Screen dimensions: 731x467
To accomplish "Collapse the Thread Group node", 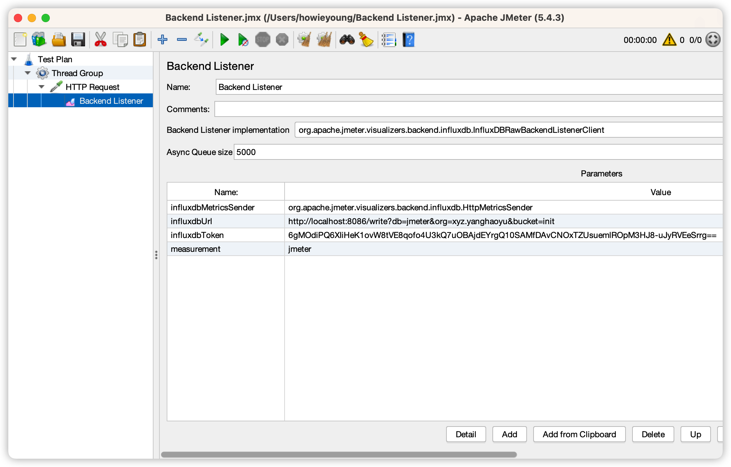I will 27,73.
